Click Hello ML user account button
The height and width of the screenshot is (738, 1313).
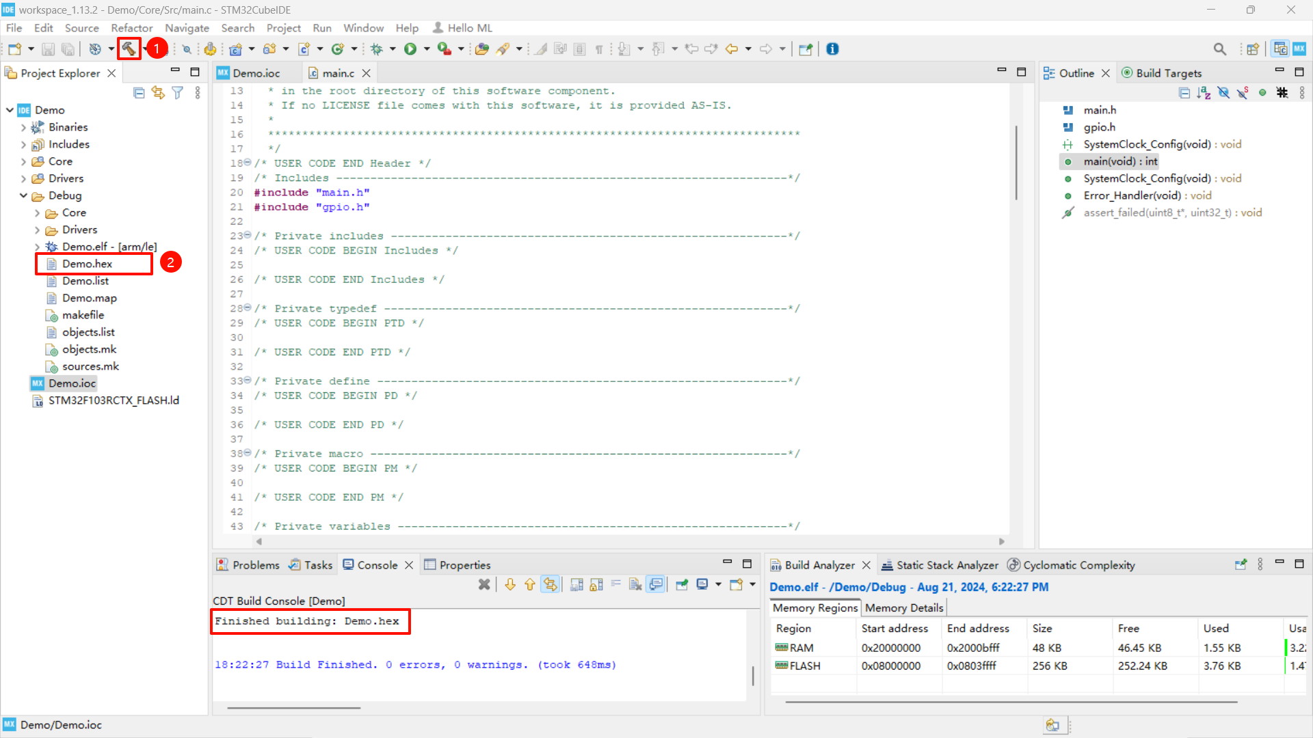(x=463, y=28)
